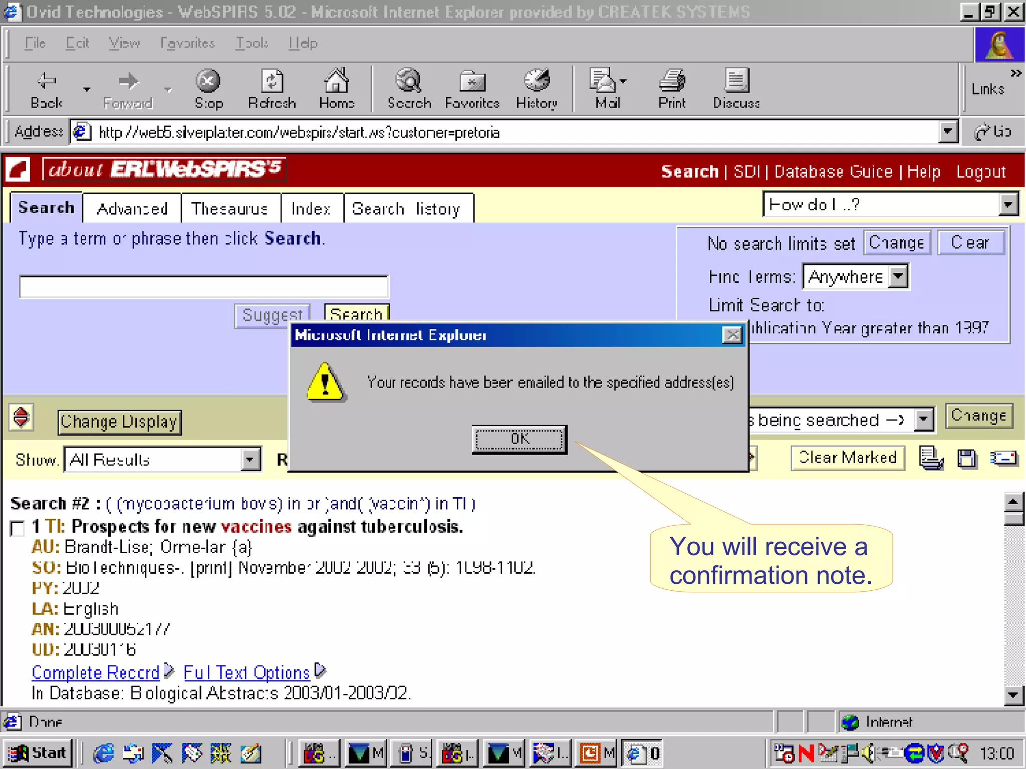The height and width of the screenshot is (769, 1026).
Task: Click the print records icon beside Clear Marked
Action: [x=931, y=458]
